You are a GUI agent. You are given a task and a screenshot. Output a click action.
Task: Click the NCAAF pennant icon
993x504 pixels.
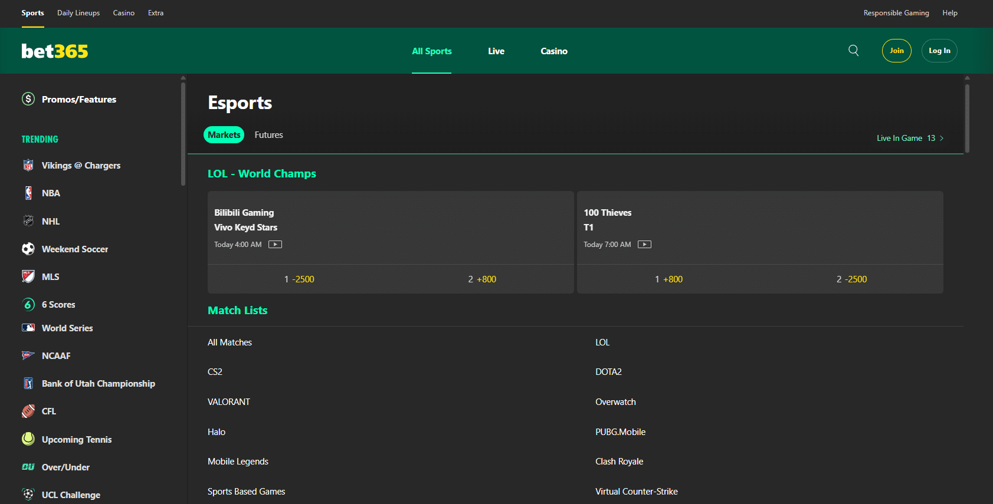pos(28,355)
